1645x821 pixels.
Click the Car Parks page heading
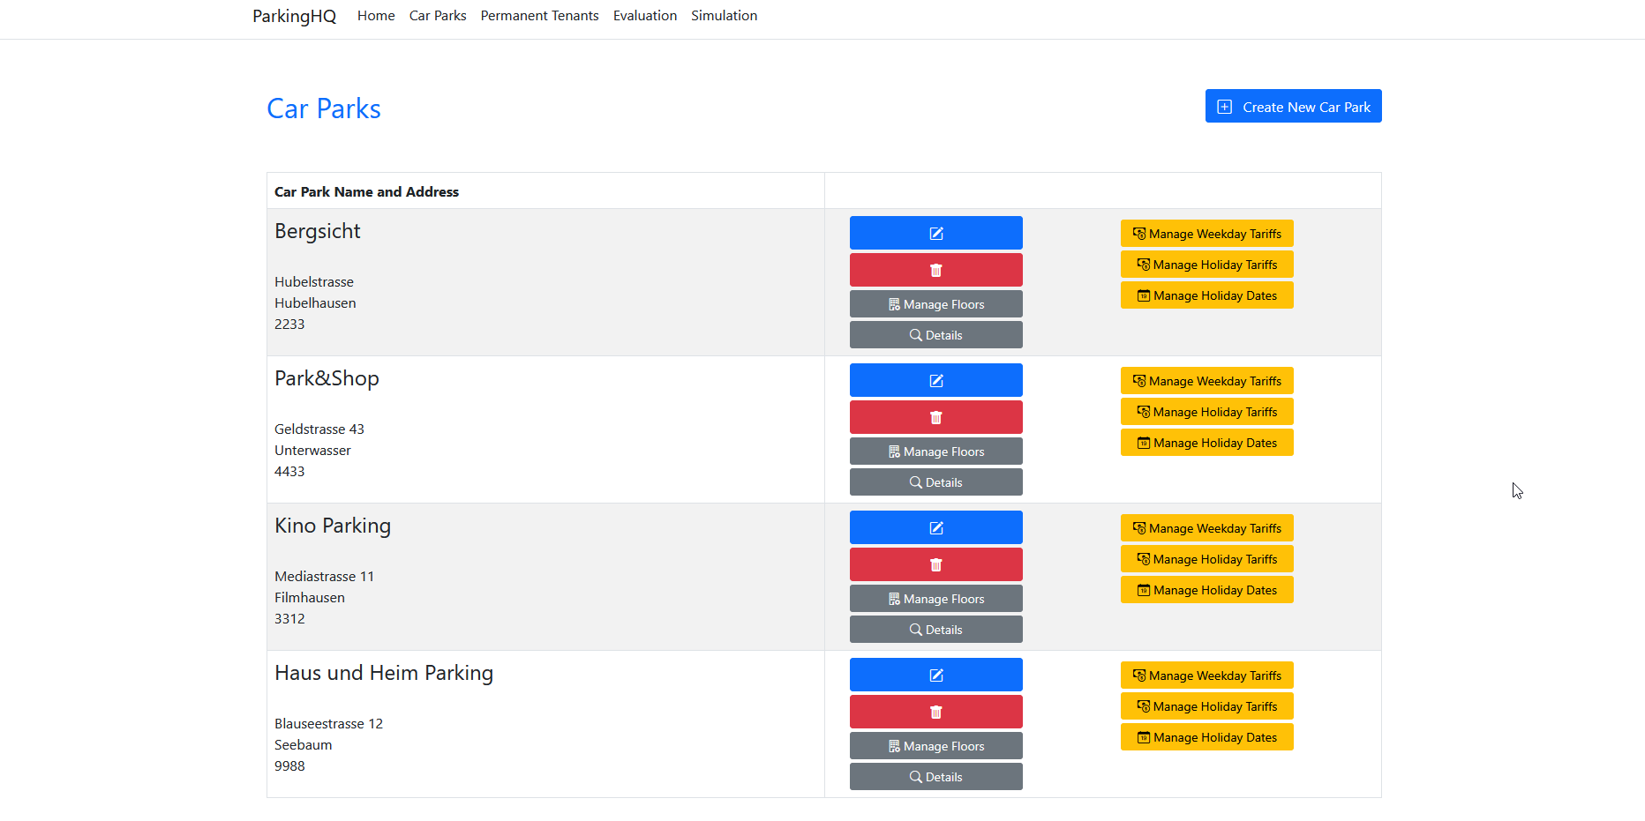324,108
